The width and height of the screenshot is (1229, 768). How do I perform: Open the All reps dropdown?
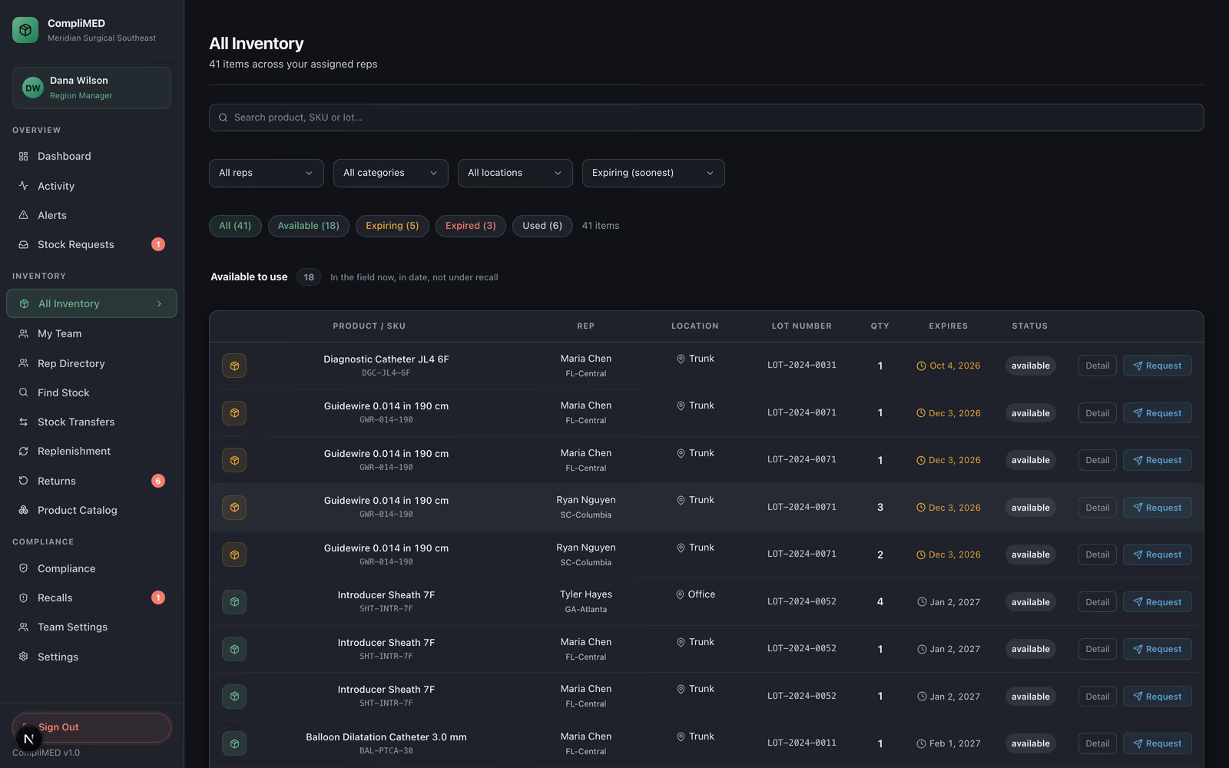pyautogui.click(x=267, y=173)
